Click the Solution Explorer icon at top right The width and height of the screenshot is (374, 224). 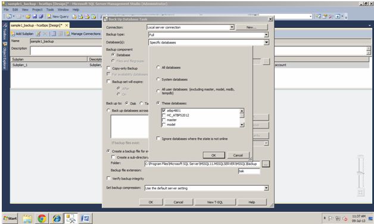point(318,16)
